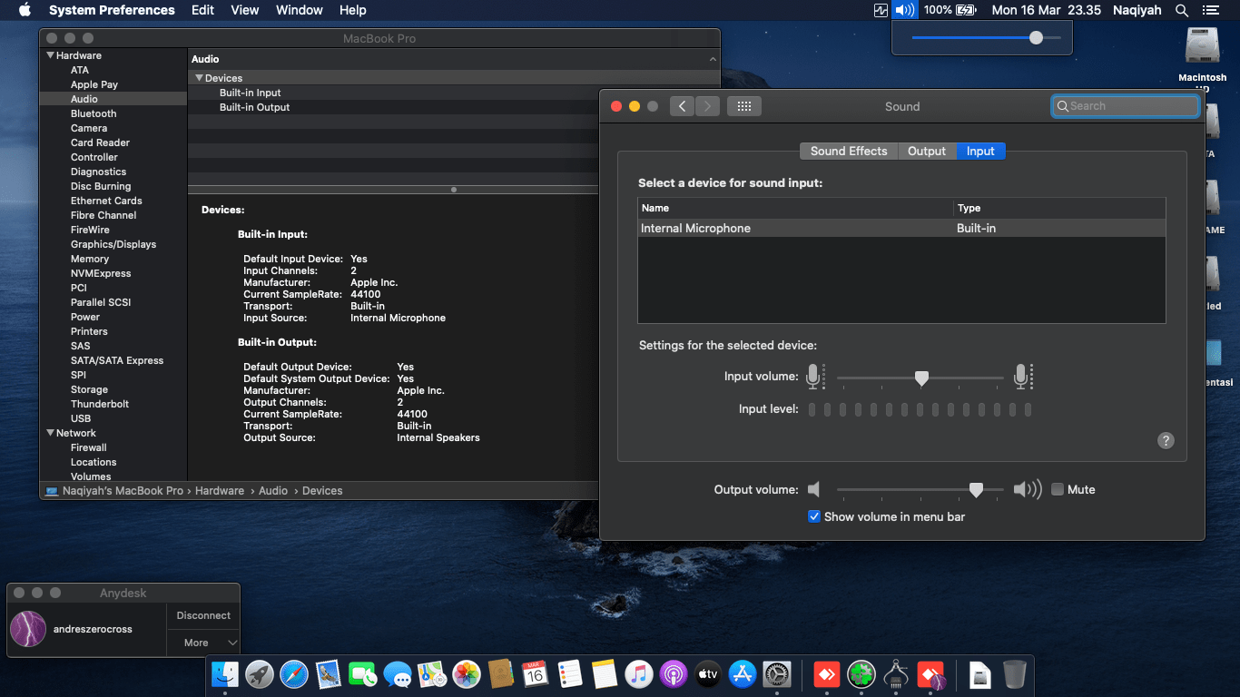Open Notes from the dock
The height and width of the screenshot is (697, 1240).
click(x=605, y=674)
